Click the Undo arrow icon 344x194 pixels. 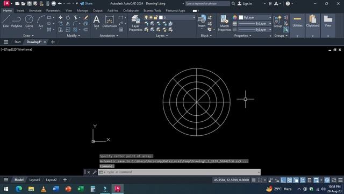coord(60,4)
